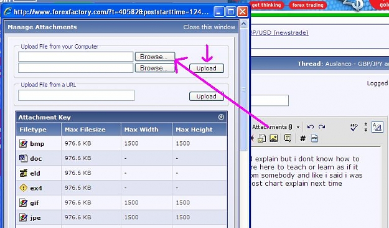Click the 'Max Height' column header

point(194,130)
